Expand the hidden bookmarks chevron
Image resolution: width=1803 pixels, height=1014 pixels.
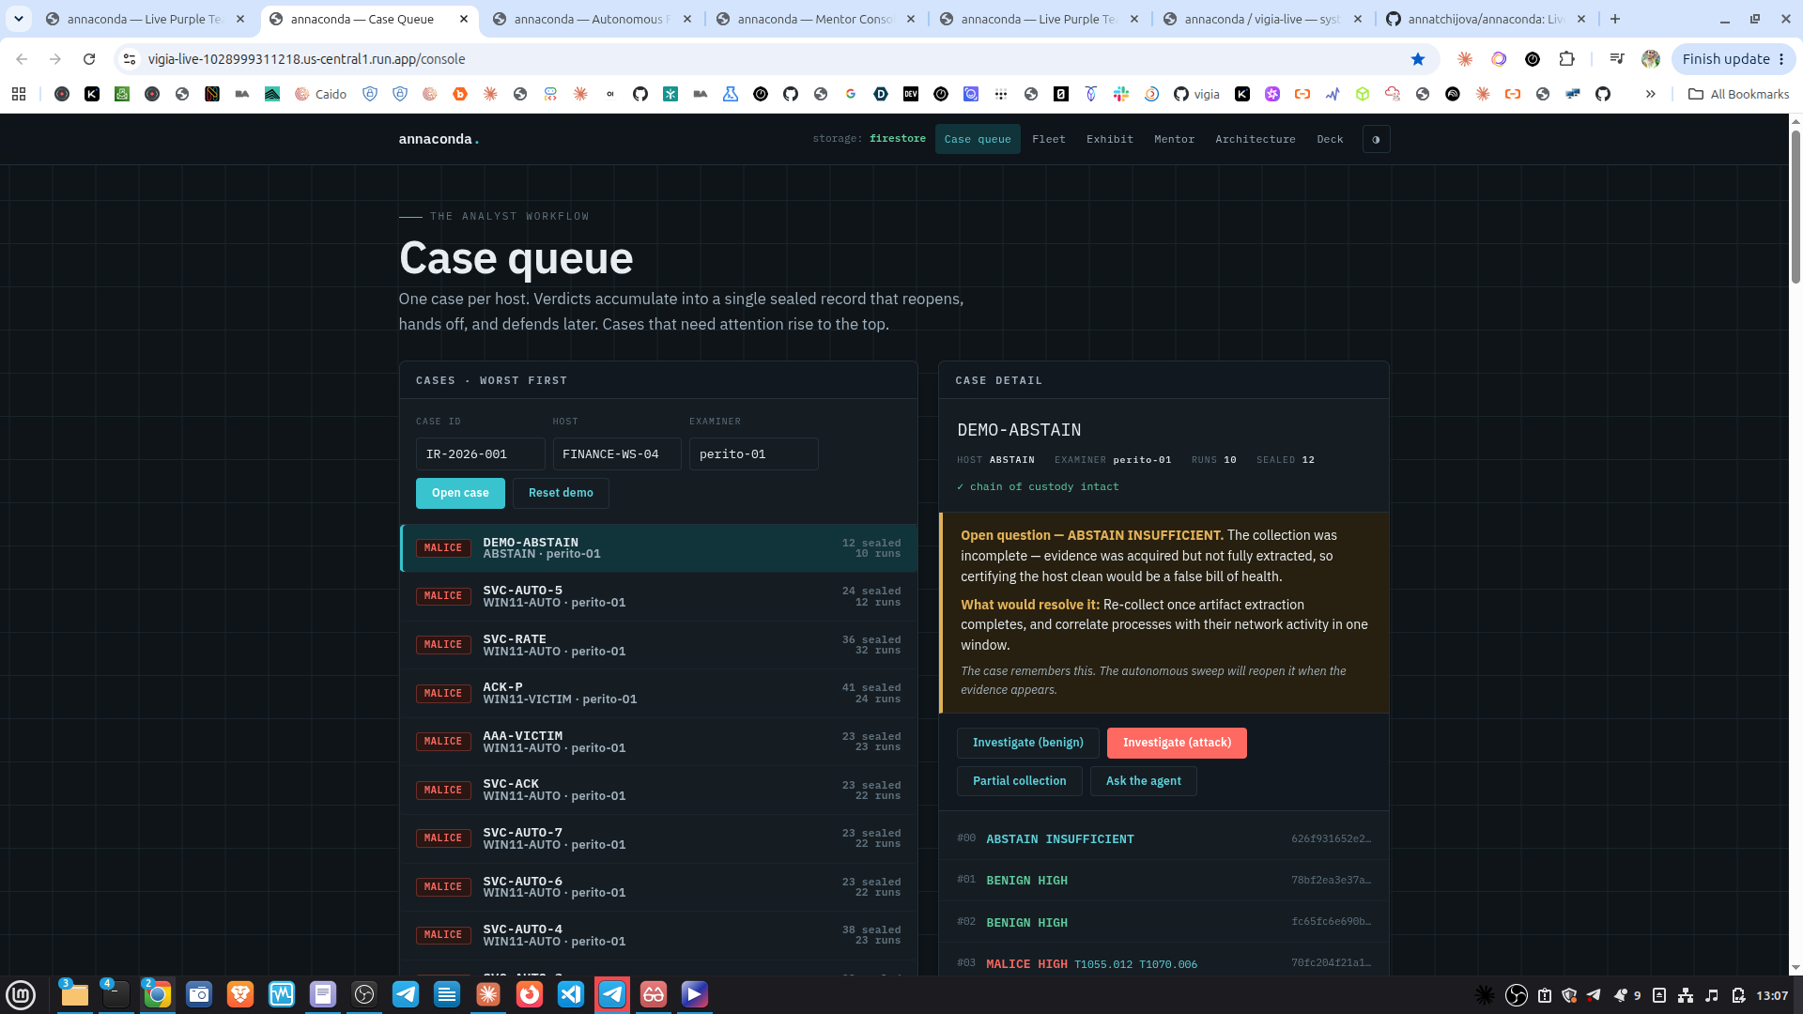tap(1650, 94)
